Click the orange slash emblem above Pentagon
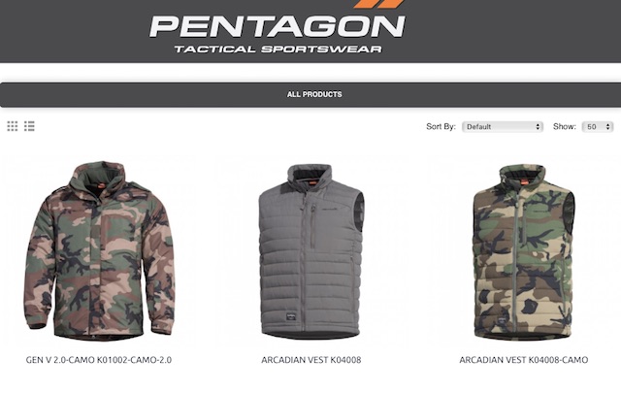Screen dimensions: 621x393 pyautogui.click(x=378, y=4)
